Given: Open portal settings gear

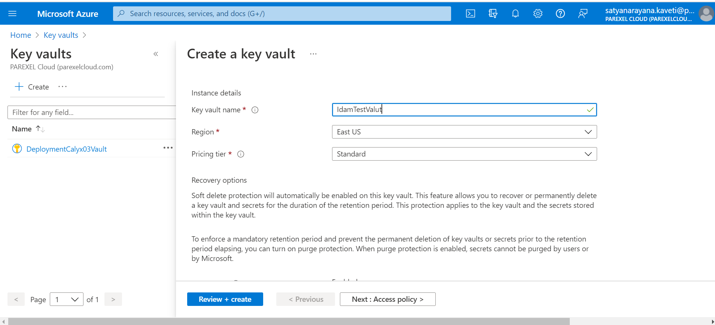Looking at the screenshot, I should point(538,14).
